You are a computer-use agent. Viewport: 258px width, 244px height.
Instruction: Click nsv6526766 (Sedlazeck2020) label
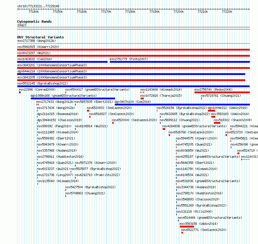tap(191, 132)
